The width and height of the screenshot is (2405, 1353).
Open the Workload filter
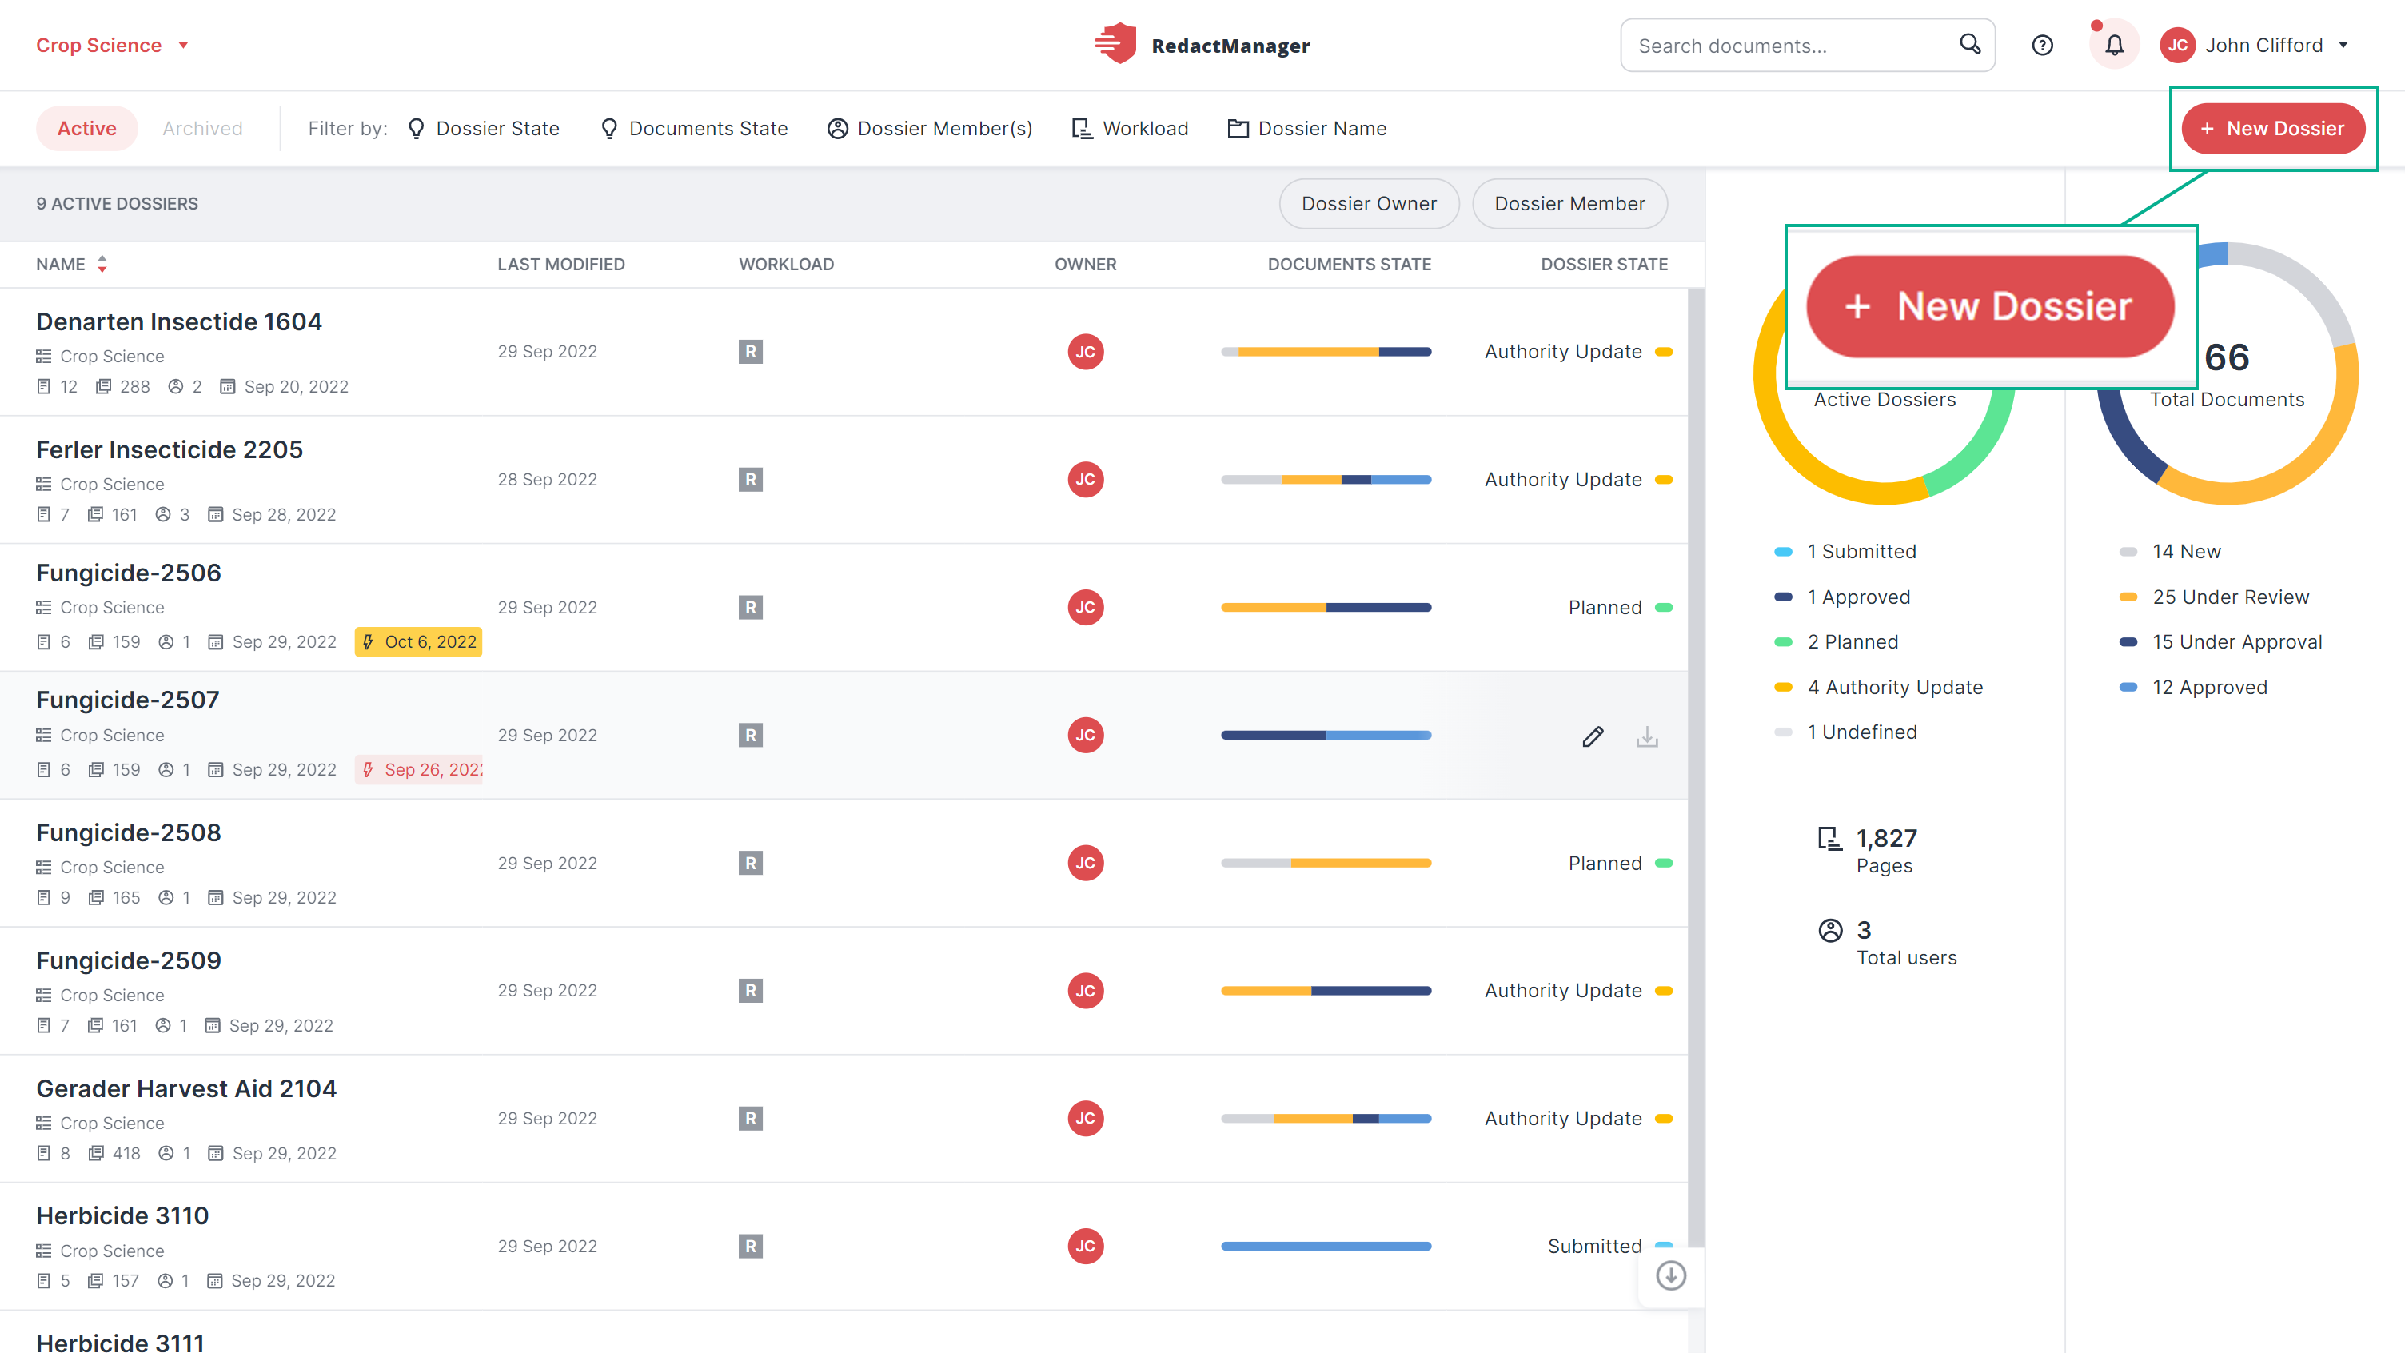(x=1130, y=129)
